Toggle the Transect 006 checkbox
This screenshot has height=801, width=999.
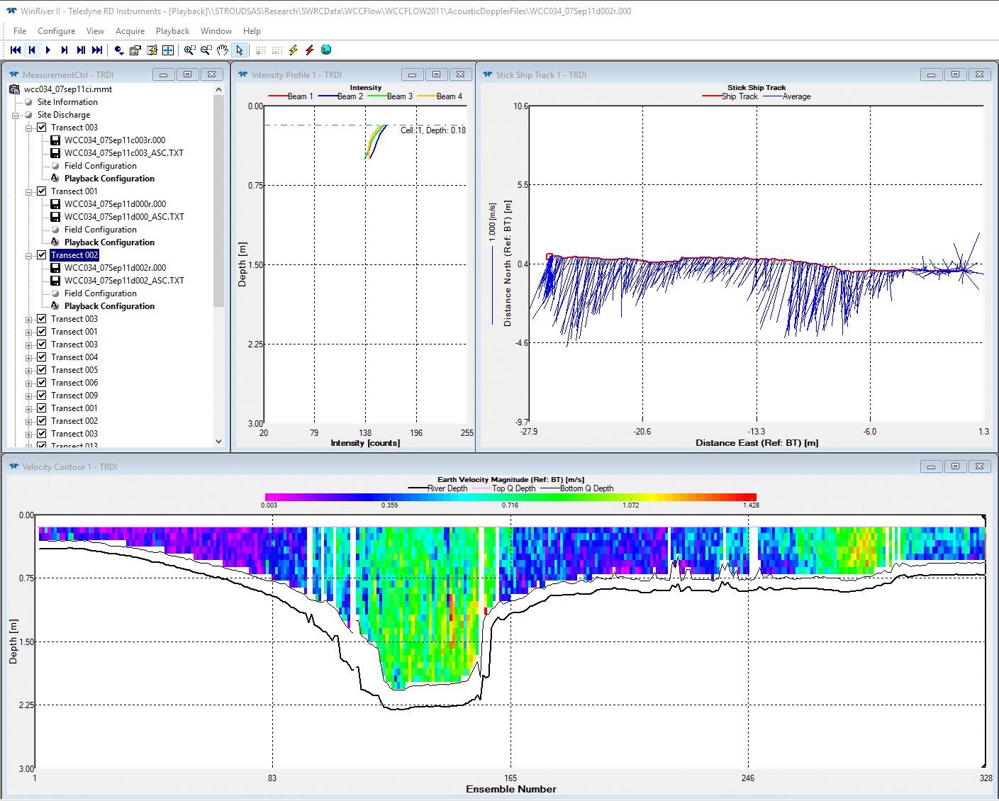42,383
